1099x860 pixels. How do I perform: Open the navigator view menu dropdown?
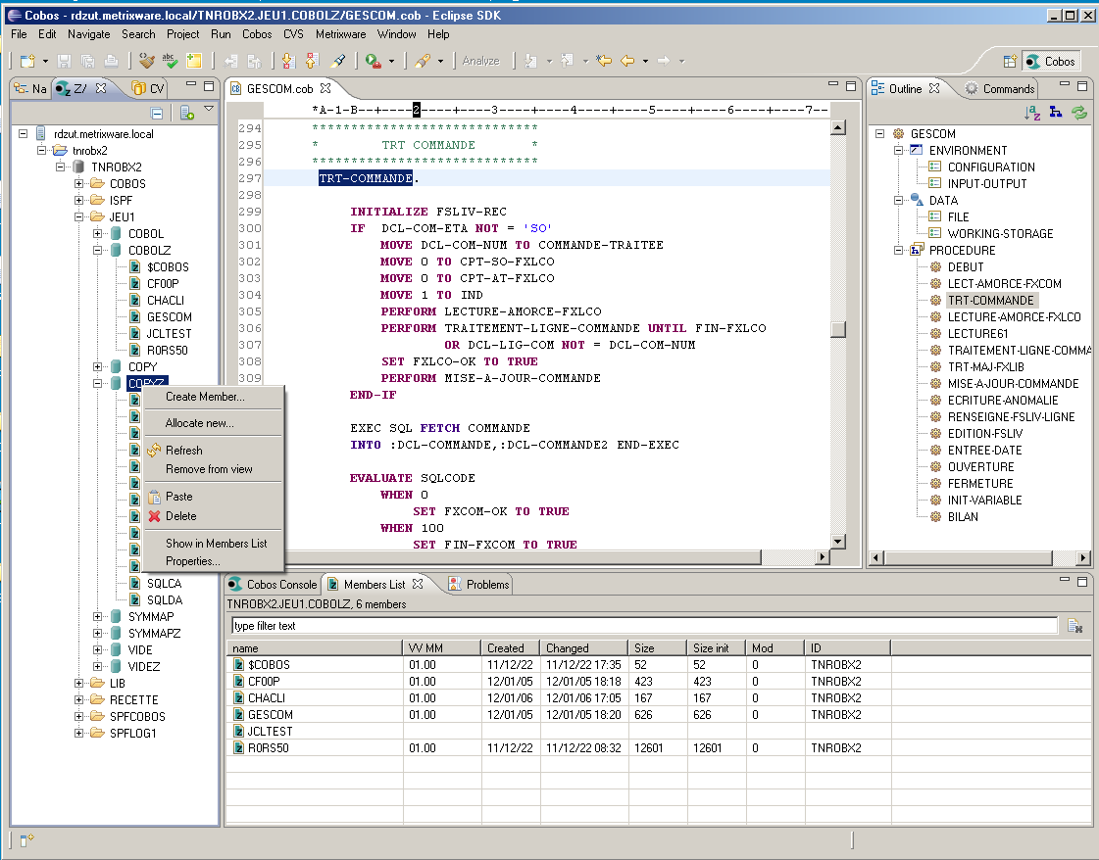[209, 110]
